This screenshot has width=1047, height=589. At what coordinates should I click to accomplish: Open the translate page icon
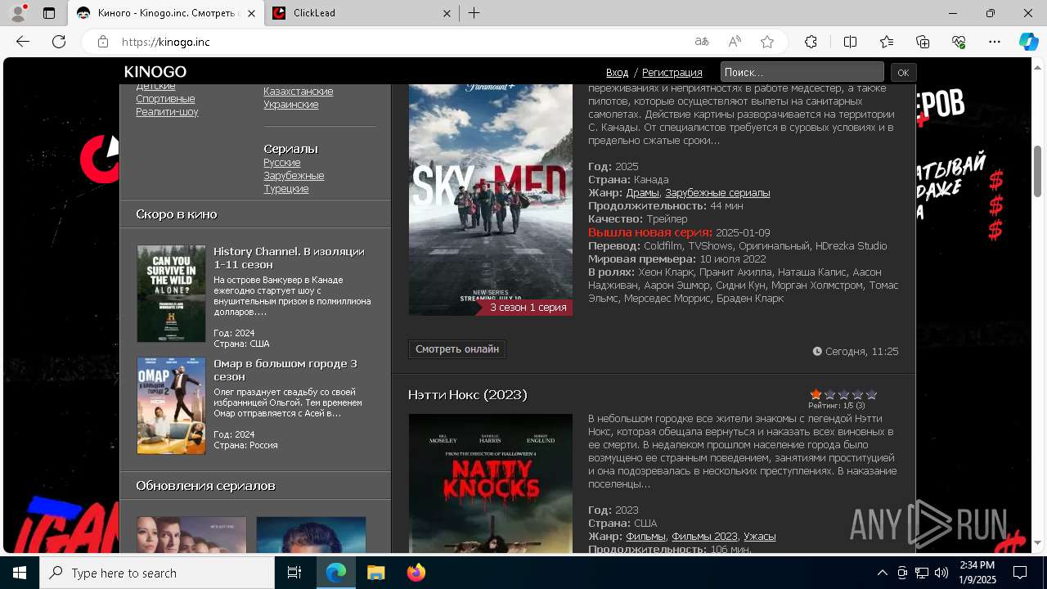tap(702, 42)
